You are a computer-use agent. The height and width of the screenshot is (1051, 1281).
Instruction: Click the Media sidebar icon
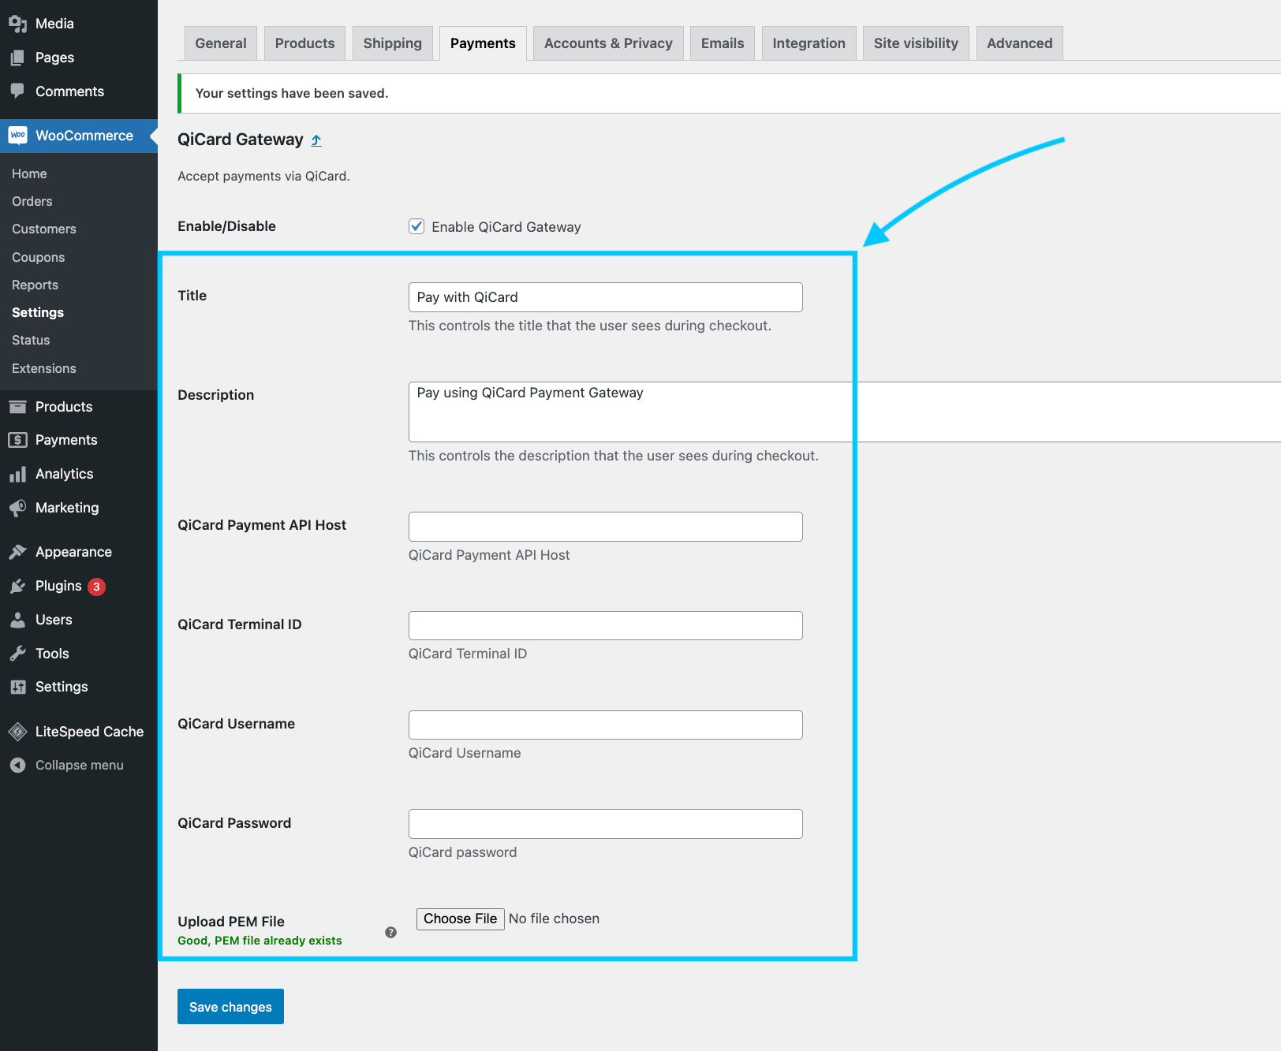tap(18, 24)
